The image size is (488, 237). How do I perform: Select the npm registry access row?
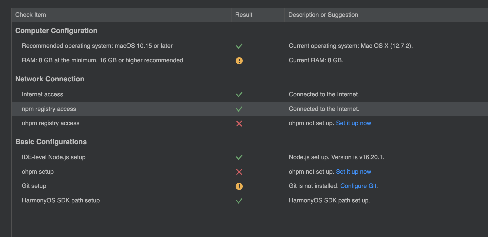49,109
